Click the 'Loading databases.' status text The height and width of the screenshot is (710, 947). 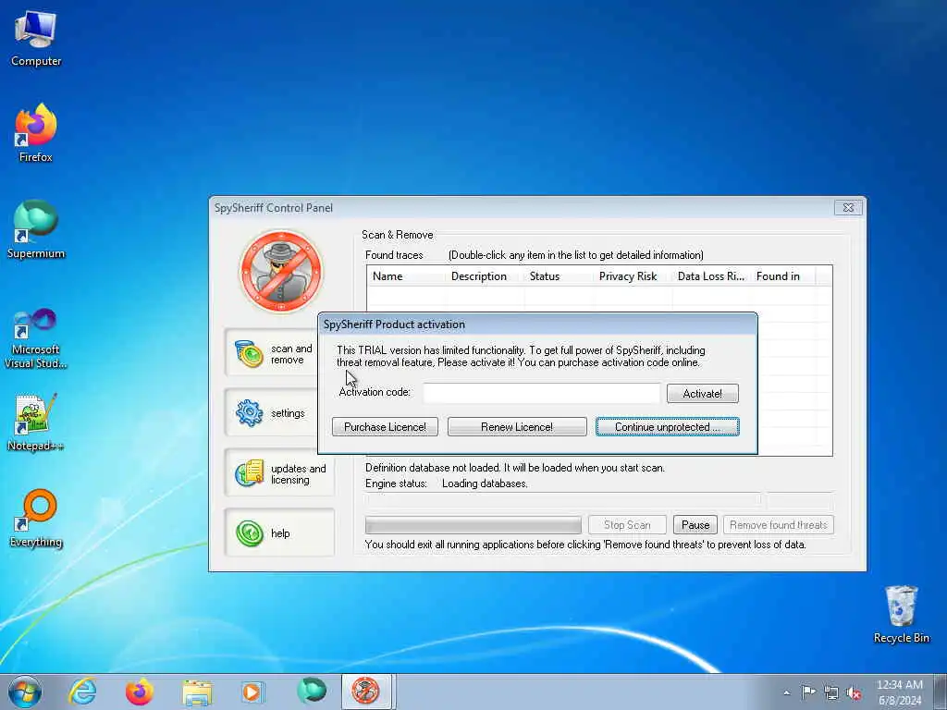click(x=485, y=484)
